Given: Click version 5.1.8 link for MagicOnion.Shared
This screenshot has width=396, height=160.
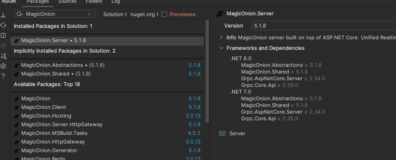Looking at the screenshot, I should coord(195,74).
